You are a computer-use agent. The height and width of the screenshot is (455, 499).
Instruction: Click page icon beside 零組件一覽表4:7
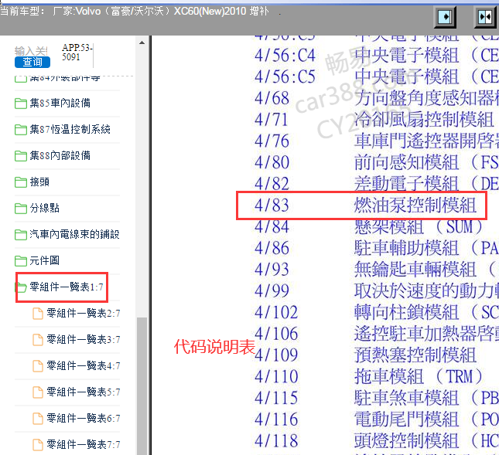pyautogui.click(x=38, y=366)
